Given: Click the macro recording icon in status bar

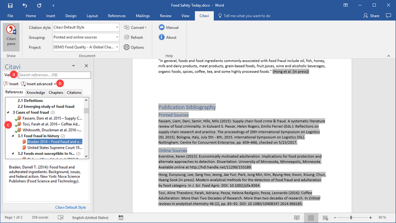Looking at the screenshot, I should click(121, 217).
